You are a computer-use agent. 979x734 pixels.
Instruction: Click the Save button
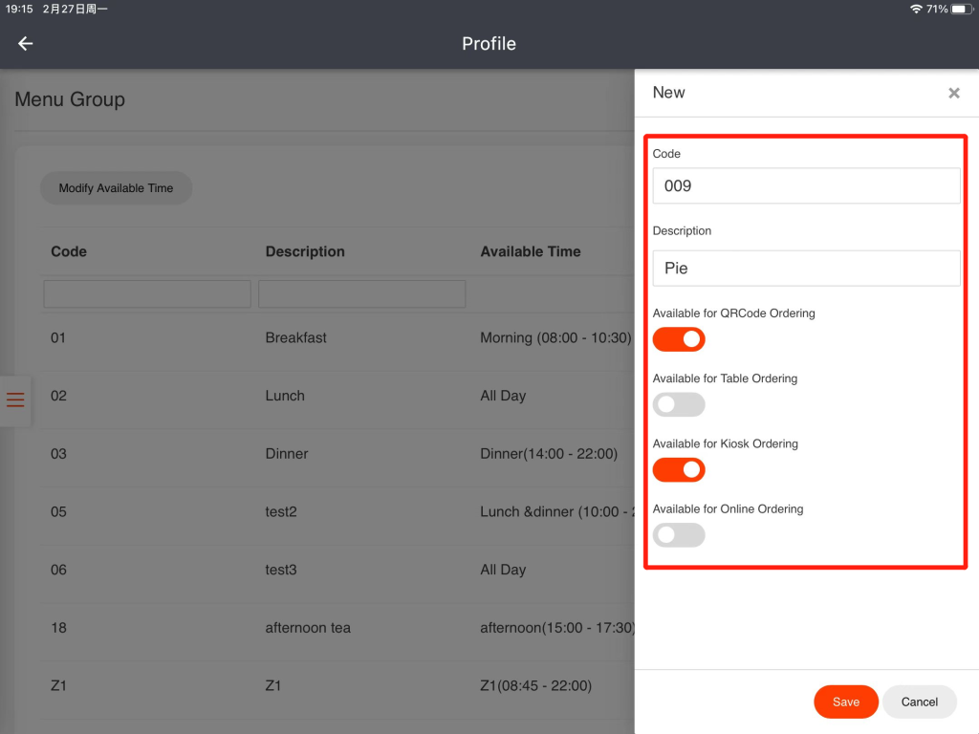coord(845,702)
